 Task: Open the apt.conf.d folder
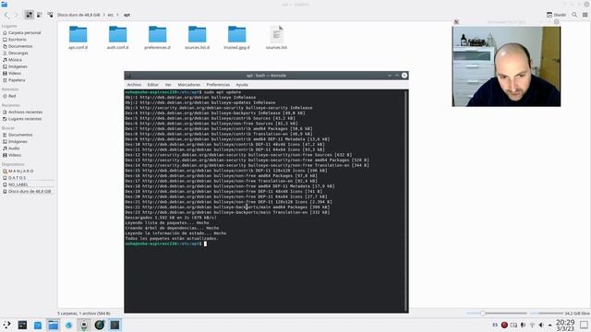click(78, 37)
